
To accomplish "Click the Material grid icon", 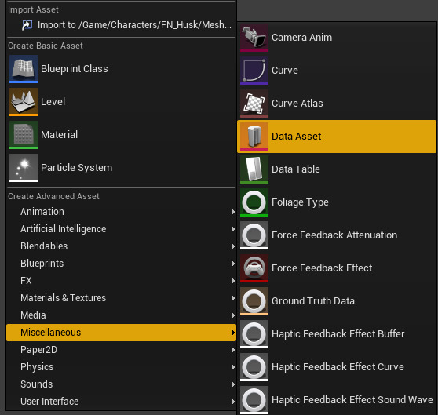I will pyautogui.click(x=24, y=135).
